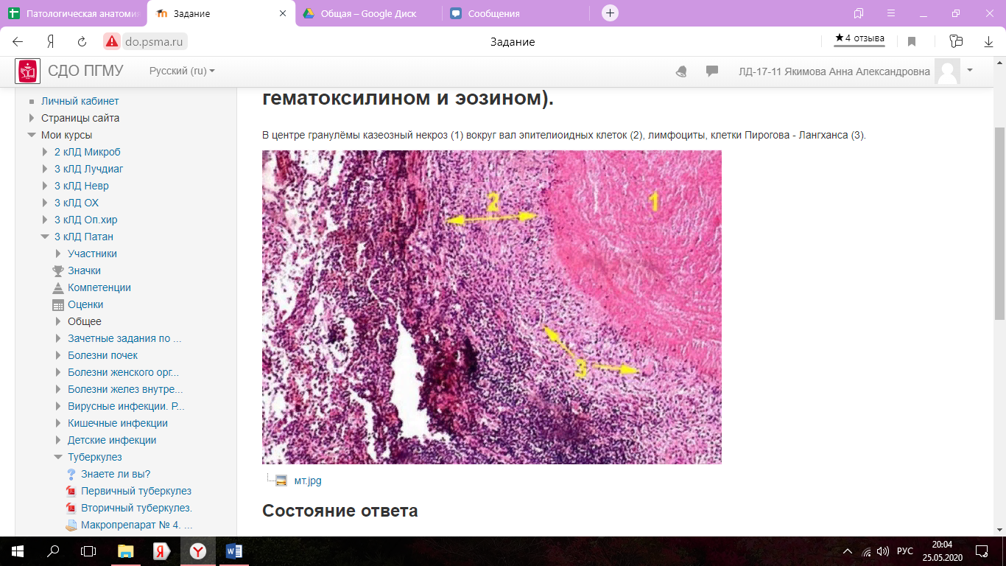Click the granuloma microscopy image
This screenshot has width=1006, height=566.
[492, 307]
